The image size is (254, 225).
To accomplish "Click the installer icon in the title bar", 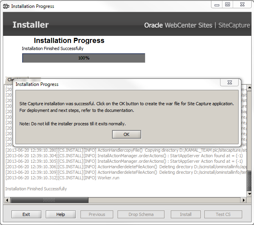I will (6, 6).
